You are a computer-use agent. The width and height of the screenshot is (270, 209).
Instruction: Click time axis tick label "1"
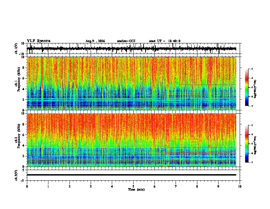48,186
